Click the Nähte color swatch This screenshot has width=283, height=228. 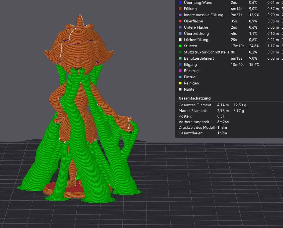coord(180,89)
